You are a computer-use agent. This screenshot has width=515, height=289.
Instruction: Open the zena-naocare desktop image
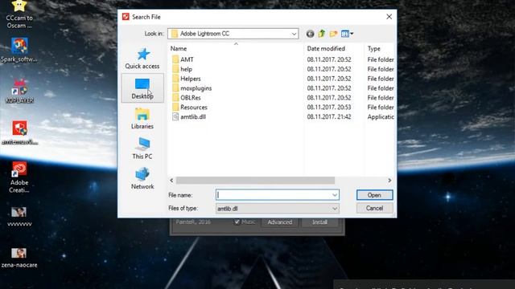click(x=19, y=258)
